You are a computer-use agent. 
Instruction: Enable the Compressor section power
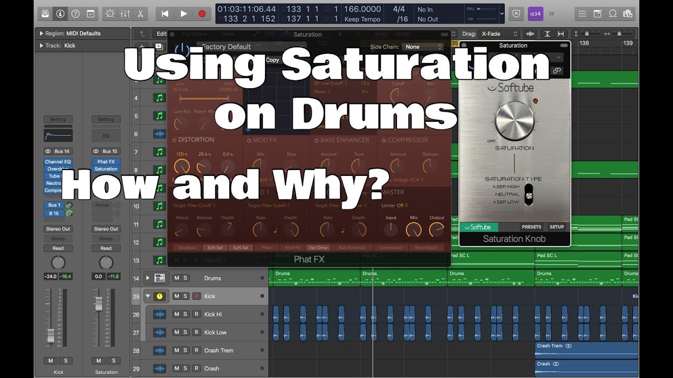384,140
